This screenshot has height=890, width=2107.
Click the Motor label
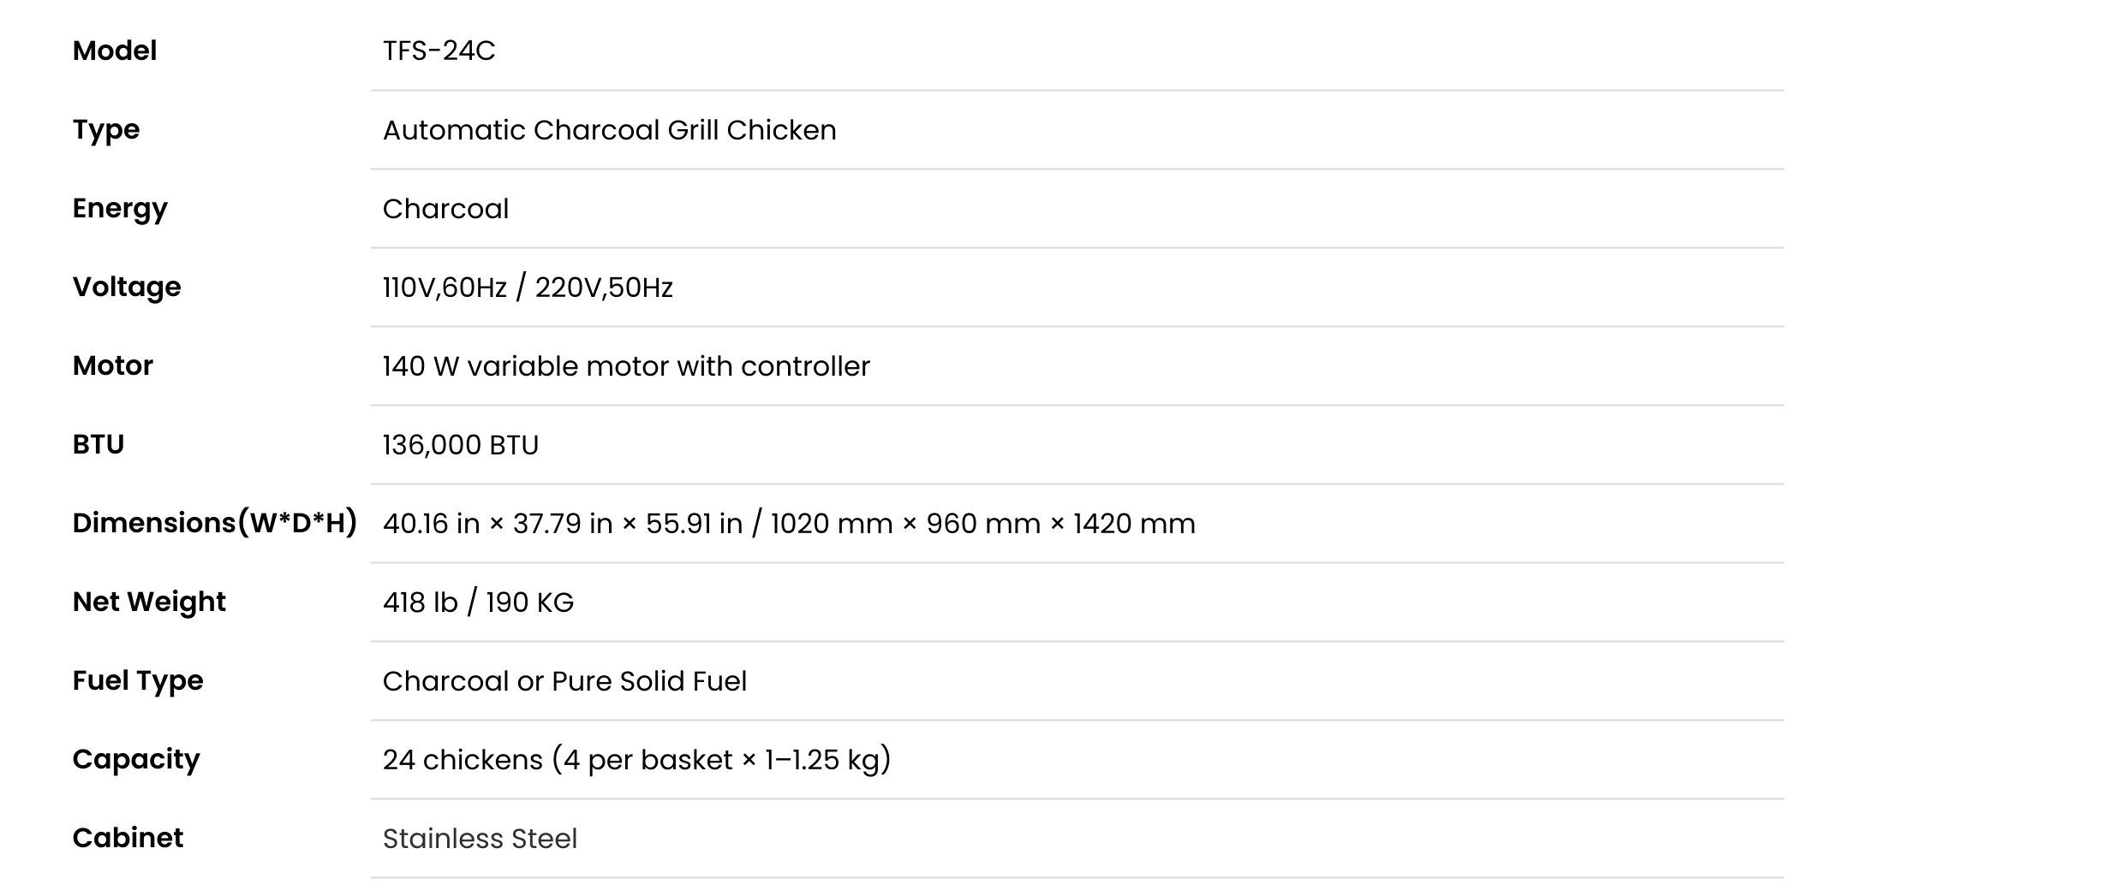coord(113,365)
